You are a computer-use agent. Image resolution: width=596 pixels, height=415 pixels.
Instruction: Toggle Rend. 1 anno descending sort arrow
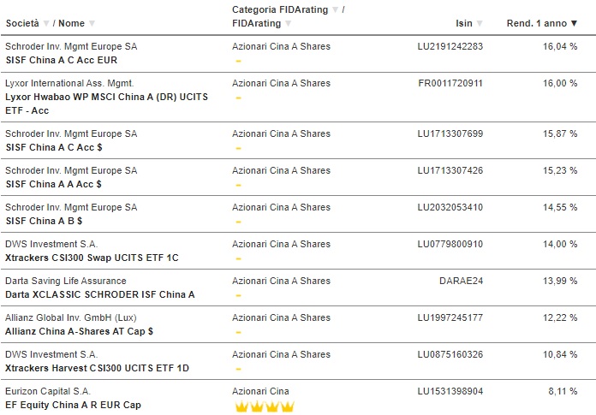(574, 24)
